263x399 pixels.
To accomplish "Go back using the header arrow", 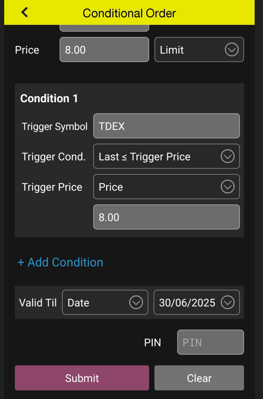I will (x=24, y=12).
